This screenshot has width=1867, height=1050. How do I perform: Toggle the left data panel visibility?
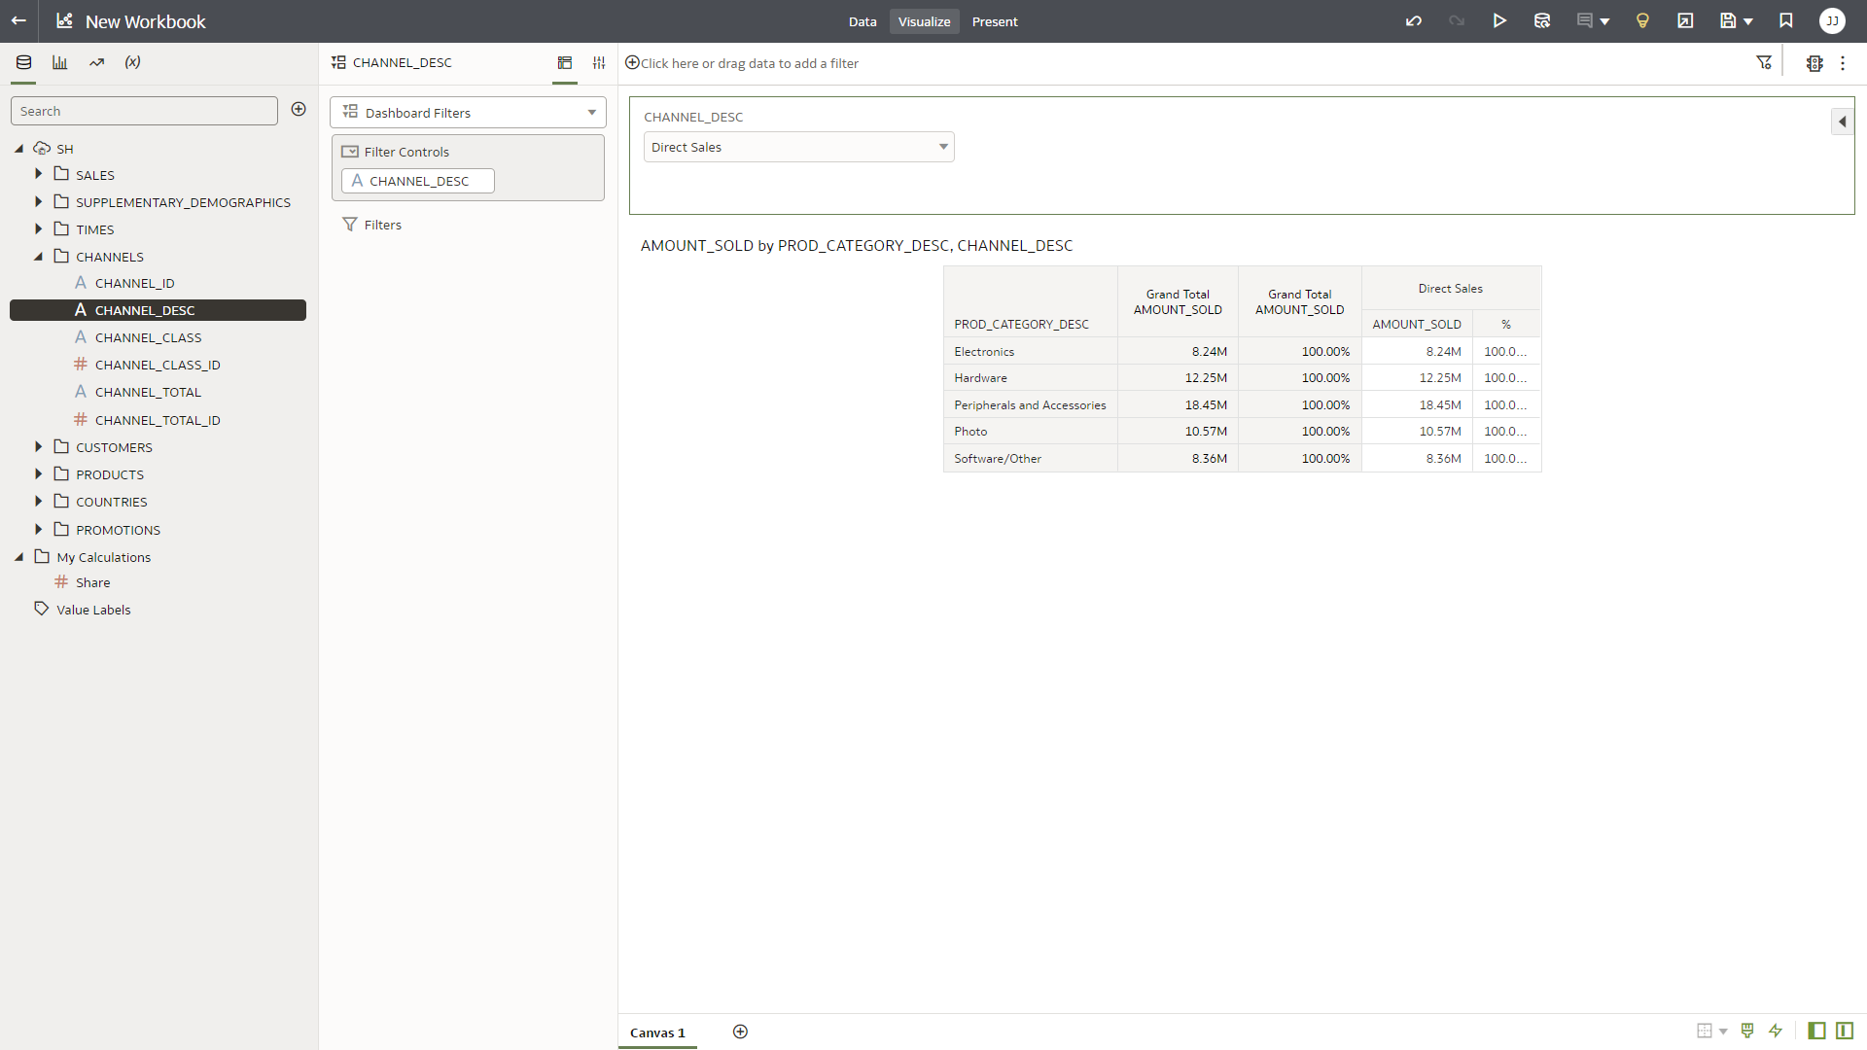point(1816,1031)
